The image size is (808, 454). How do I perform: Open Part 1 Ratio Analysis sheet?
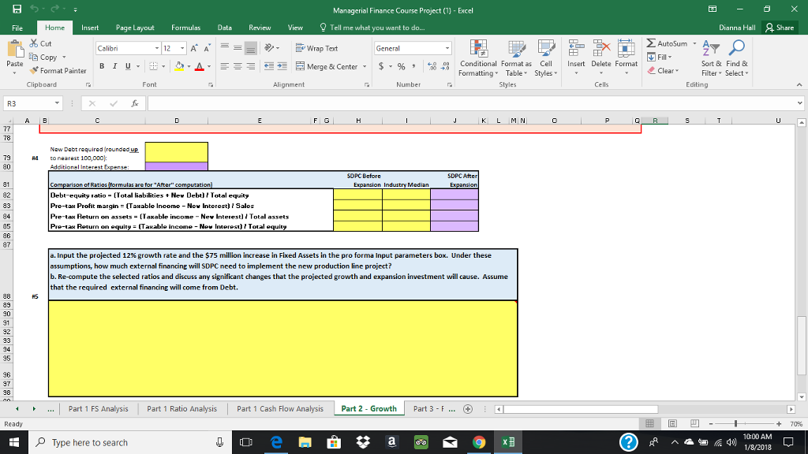point(182,409)
